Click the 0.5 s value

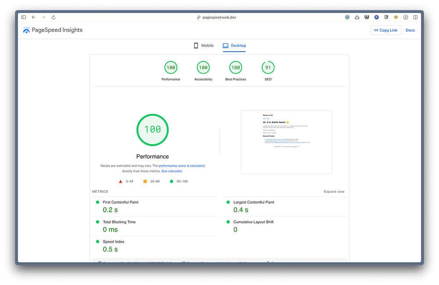point(110,249)
